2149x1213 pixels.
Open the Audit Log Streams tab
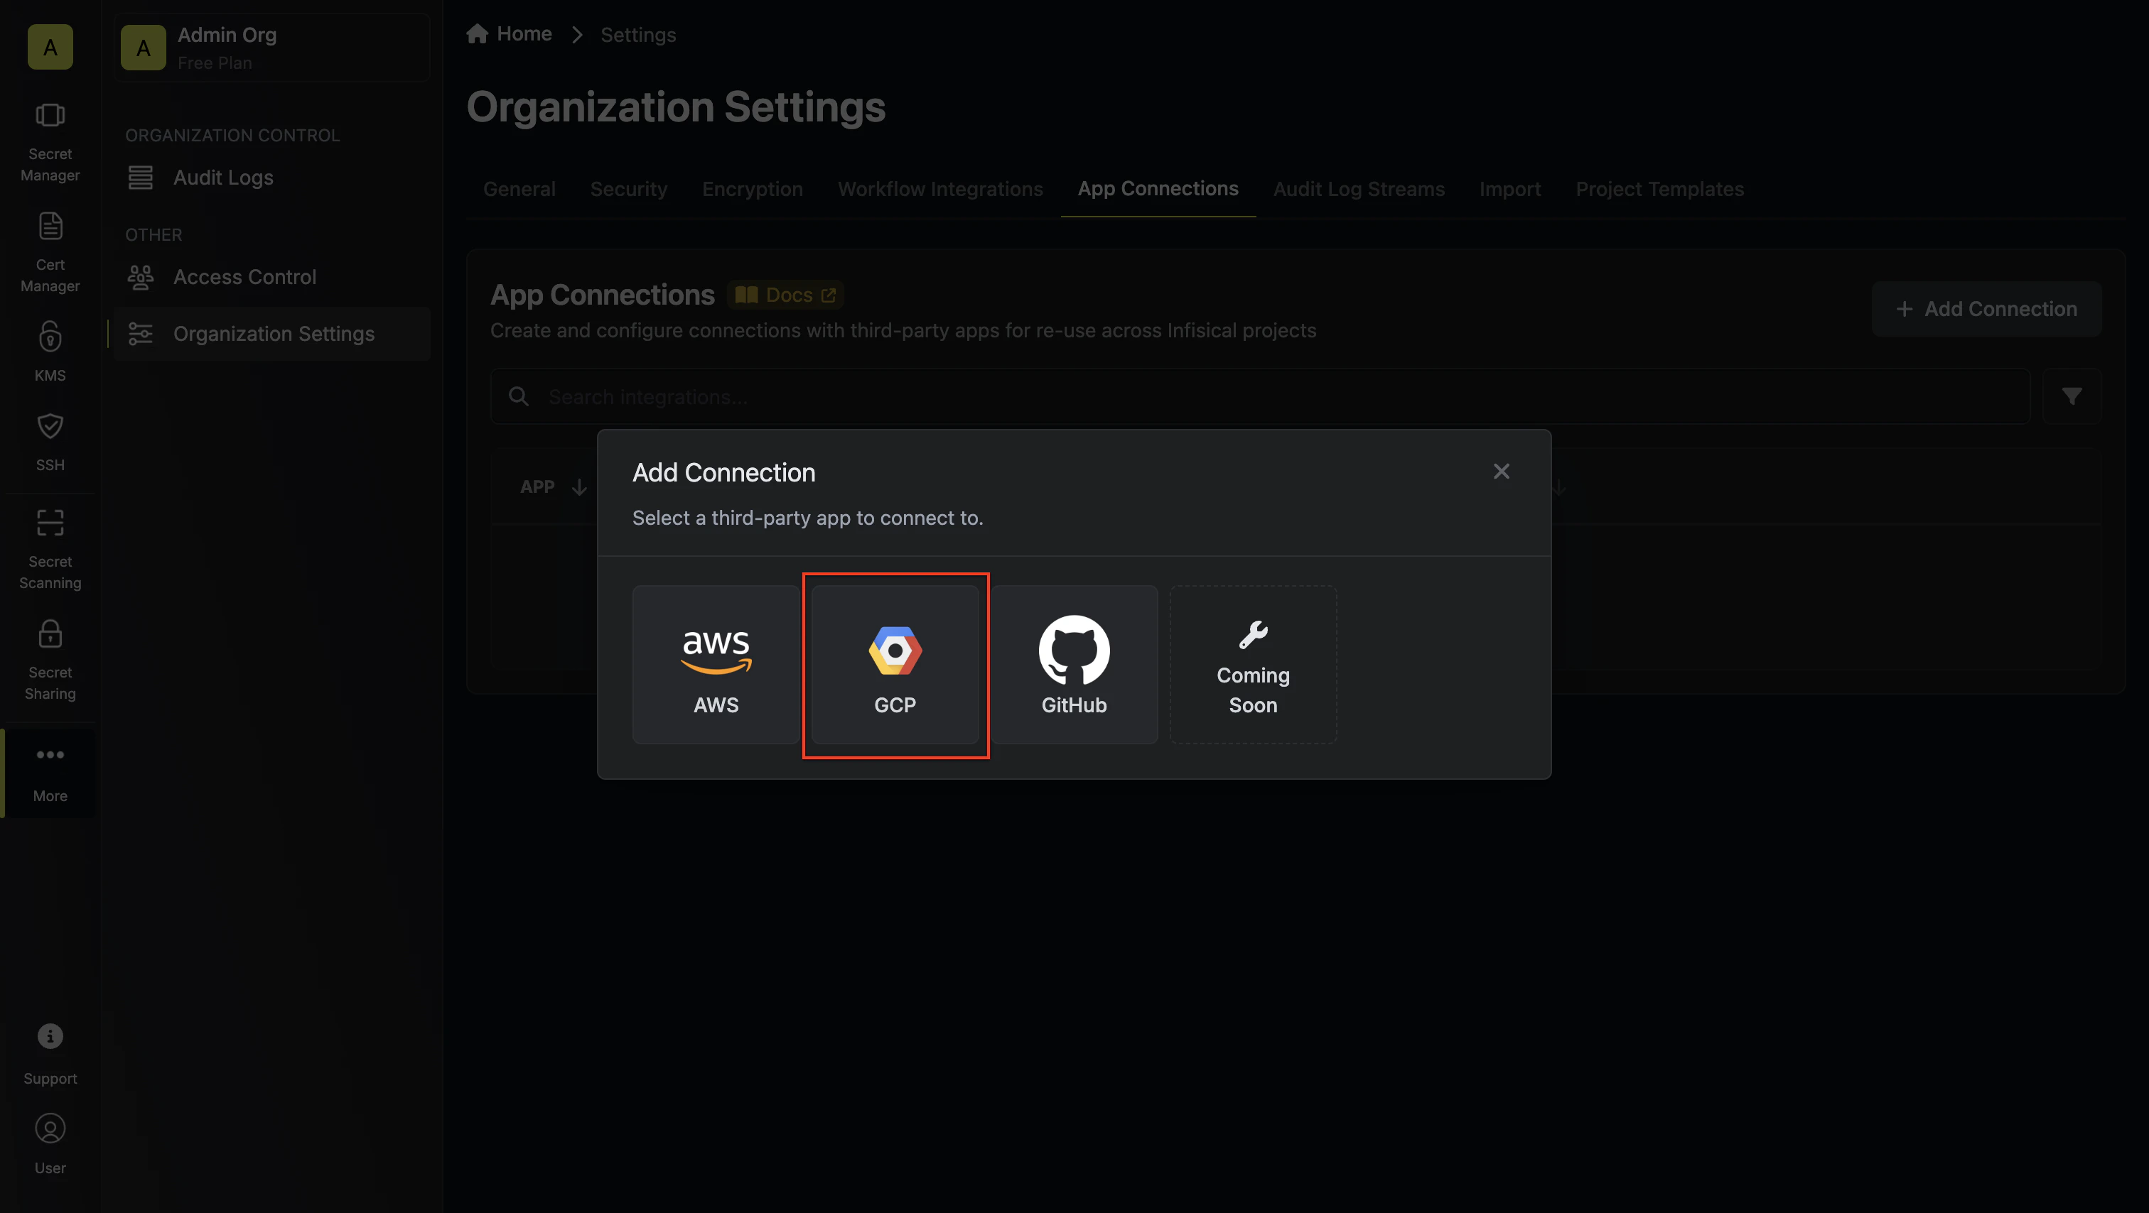click(1359, 189)
